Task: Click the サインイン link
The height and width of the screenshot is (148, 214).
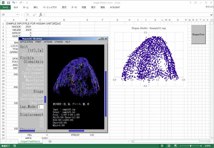Action: coord(209,7)
